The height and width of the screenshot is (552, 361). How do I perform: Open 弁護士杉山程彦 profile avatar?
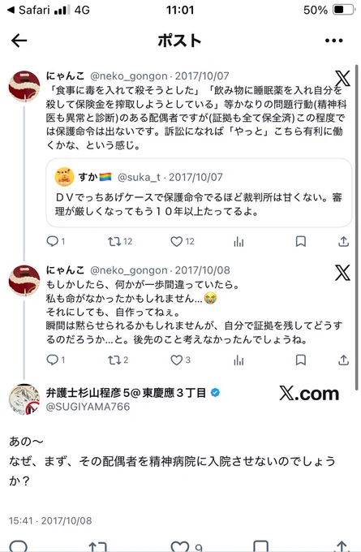tap(24, 399)
